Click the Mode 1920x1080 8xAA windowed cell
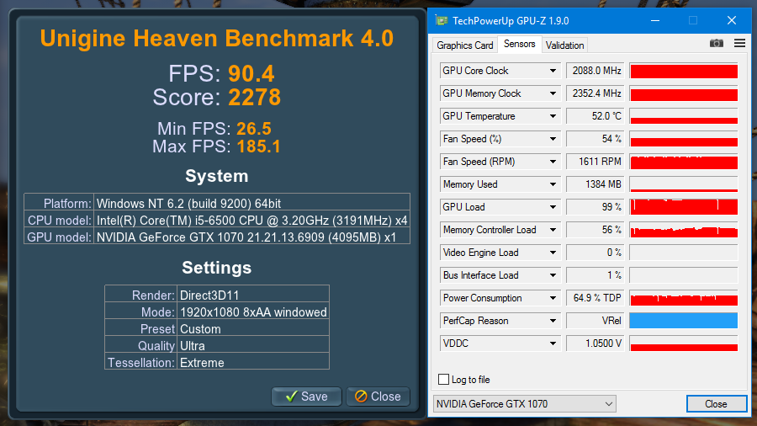Viewport: 757px width, 426px height. pos(253,312)
